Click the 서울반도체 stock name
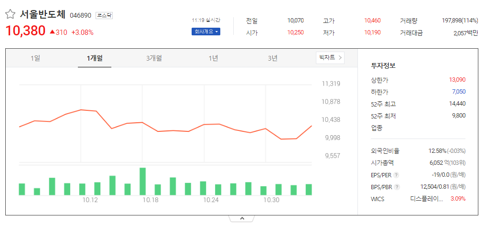The width and height of the screenshot is (486, 225). (x=43, y=14)
